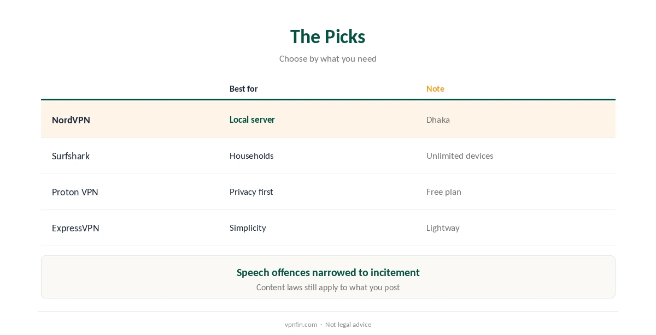Select the 'Households' cell
The width and height of the screenshot is (656, 335).
pos(251,155)
